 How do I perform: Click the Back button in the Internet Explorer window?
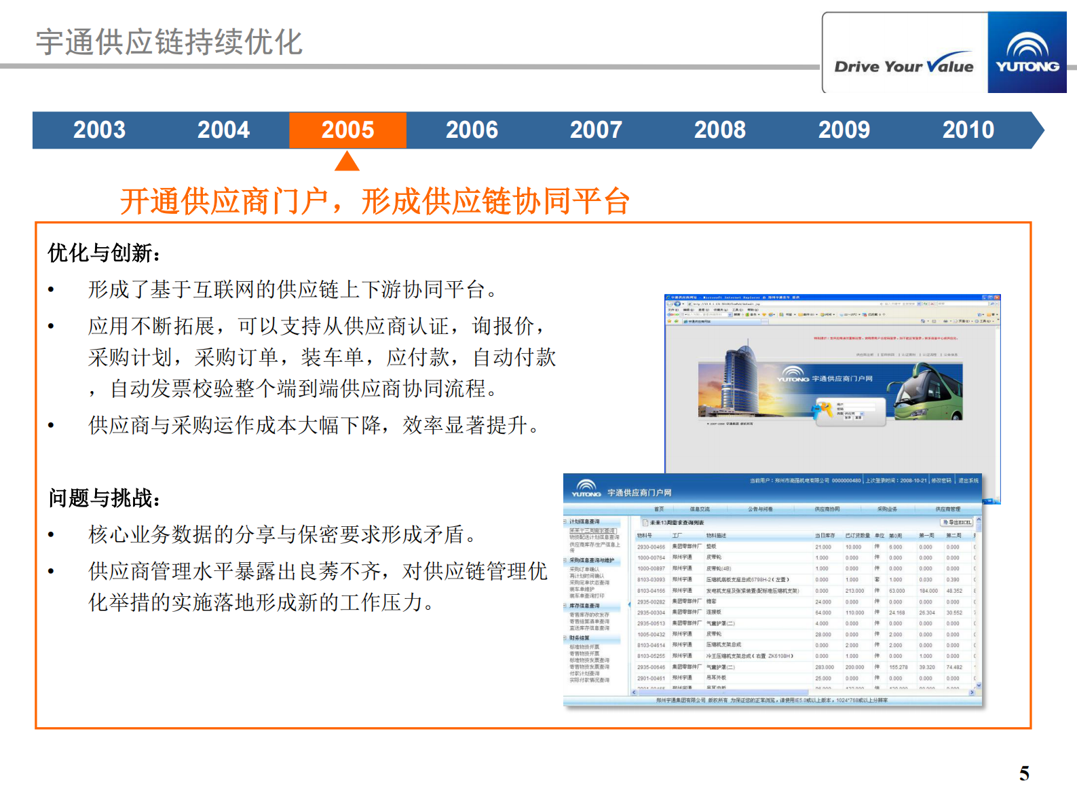670,304
